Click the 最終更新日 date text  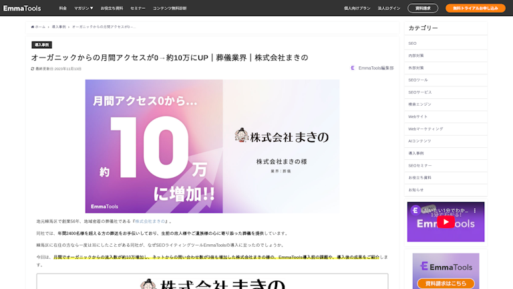[58, 69]
